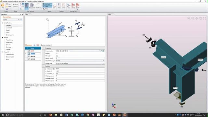Collapse the Position section

pos(43,66)
